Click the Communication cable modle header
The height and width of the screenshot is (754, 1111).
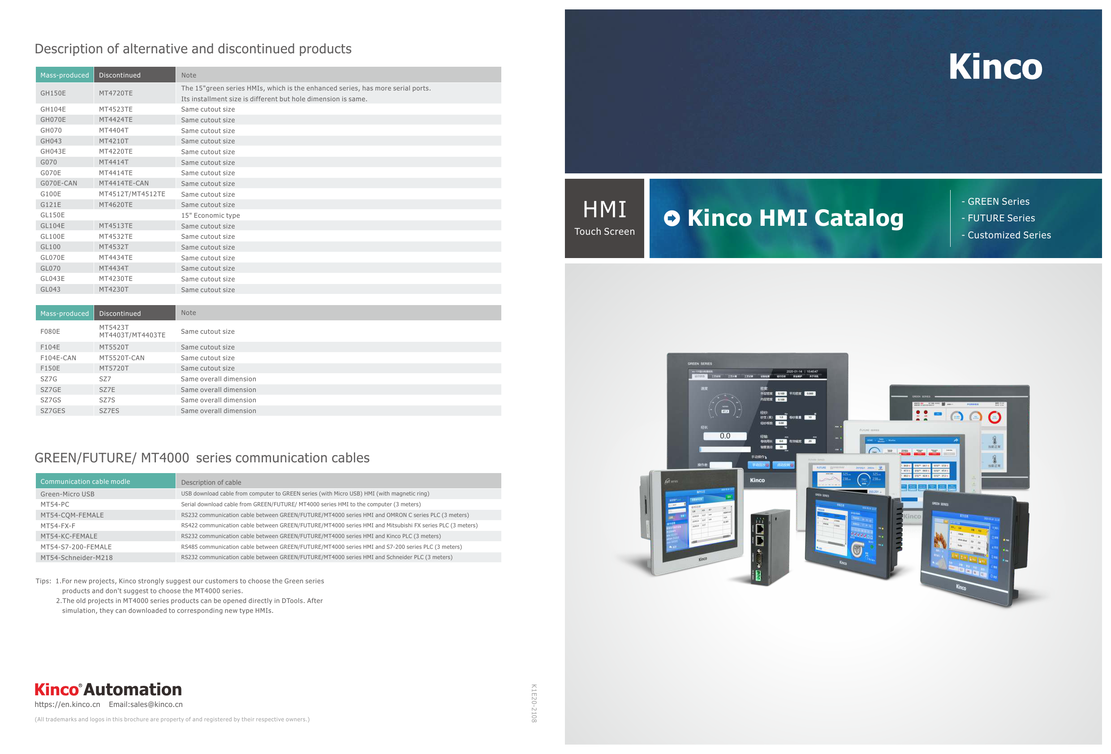105,482
